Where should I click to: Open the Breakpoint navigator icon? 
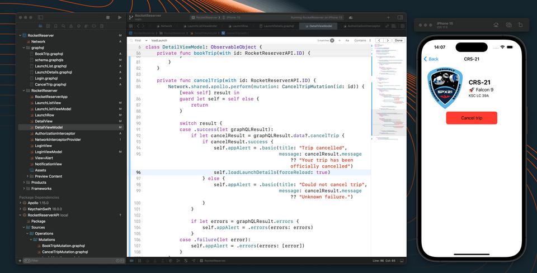tap(94, 26)
